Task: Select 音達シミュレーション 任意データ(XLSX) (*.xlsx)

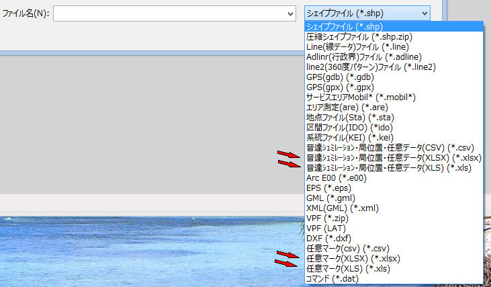Action: (x=393, y=158)
